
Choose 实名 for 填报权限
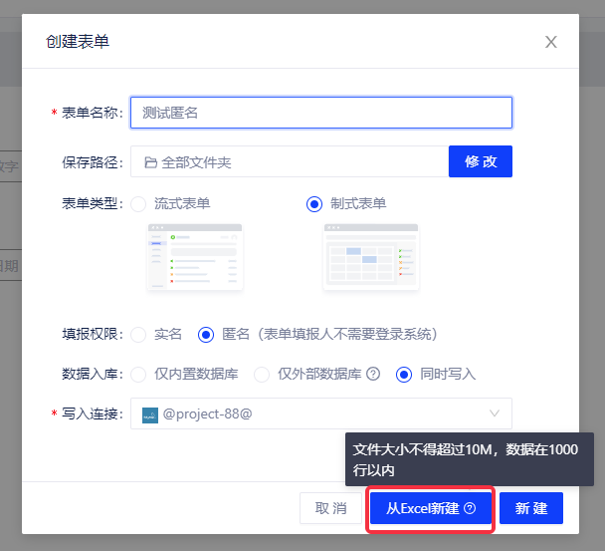(x=138, y=335)
